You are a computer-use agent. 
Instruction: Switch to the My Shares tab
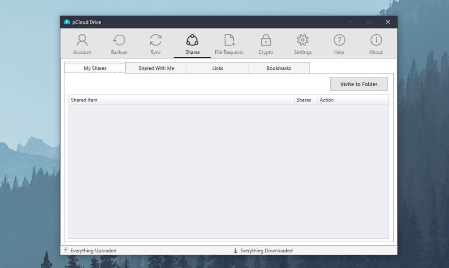tap(95, 68)
